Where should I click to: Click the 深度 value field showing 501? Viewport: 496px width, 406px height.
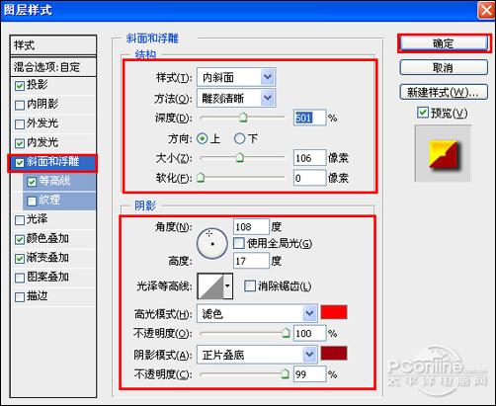(x=309, y=118)
